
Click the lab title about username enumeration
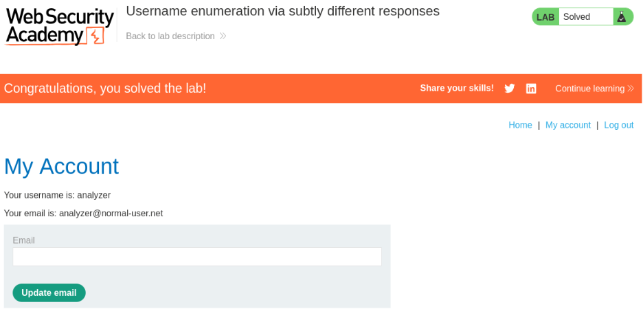point(282,12)
